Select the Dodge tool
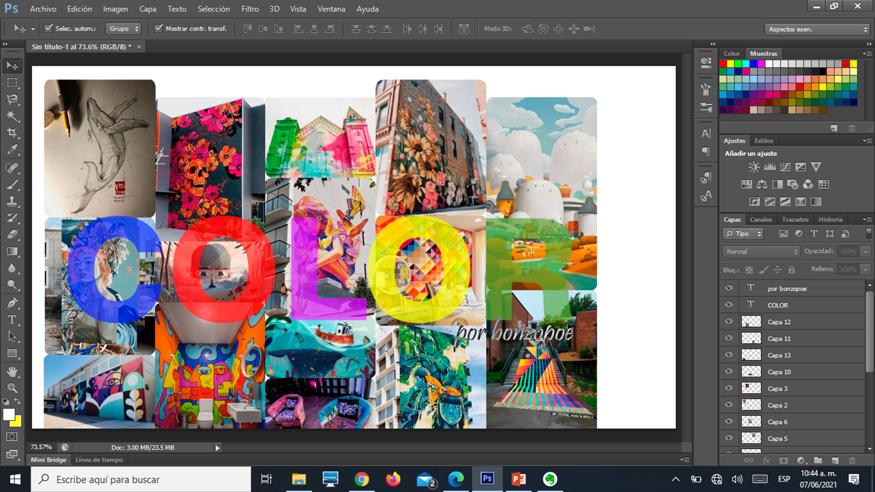Screen dimensions: 875x492 [12, 284]
